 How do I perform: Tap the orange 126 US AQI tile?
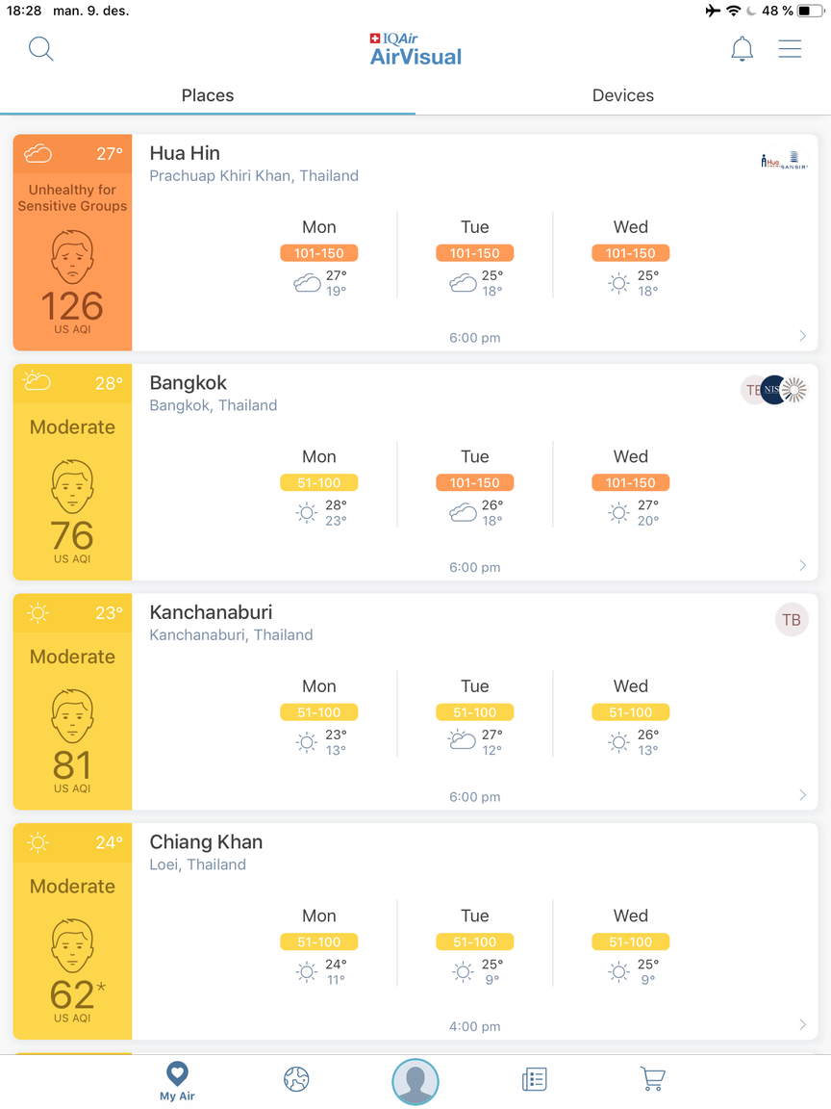(x=72, y=243)
